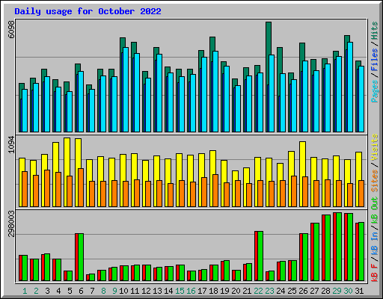Click the 'Visits' legend label
This screenshot has height=299, width=383.
pyautogui.click(x=375, y=147)
